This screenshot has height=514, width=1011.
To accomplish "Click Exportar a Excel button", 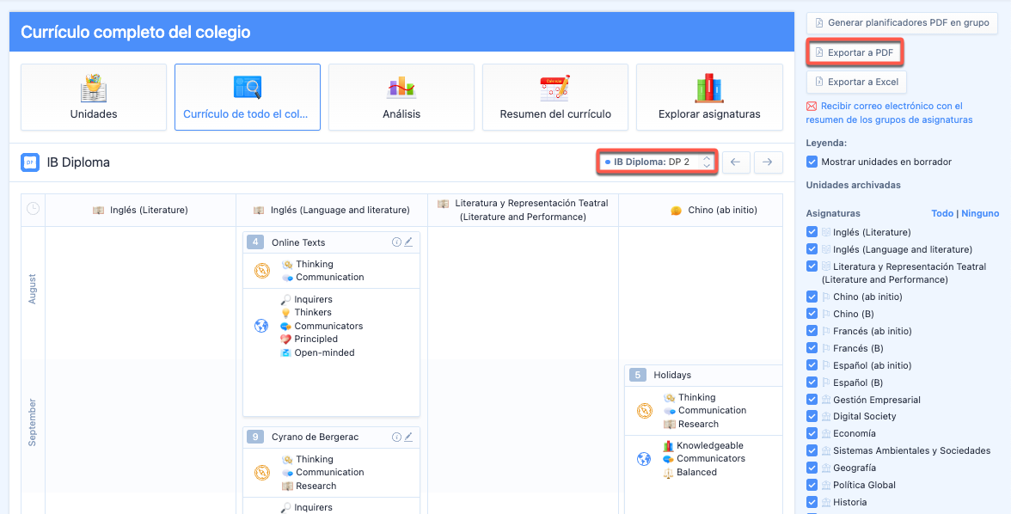I will click(x=856, y=82).
